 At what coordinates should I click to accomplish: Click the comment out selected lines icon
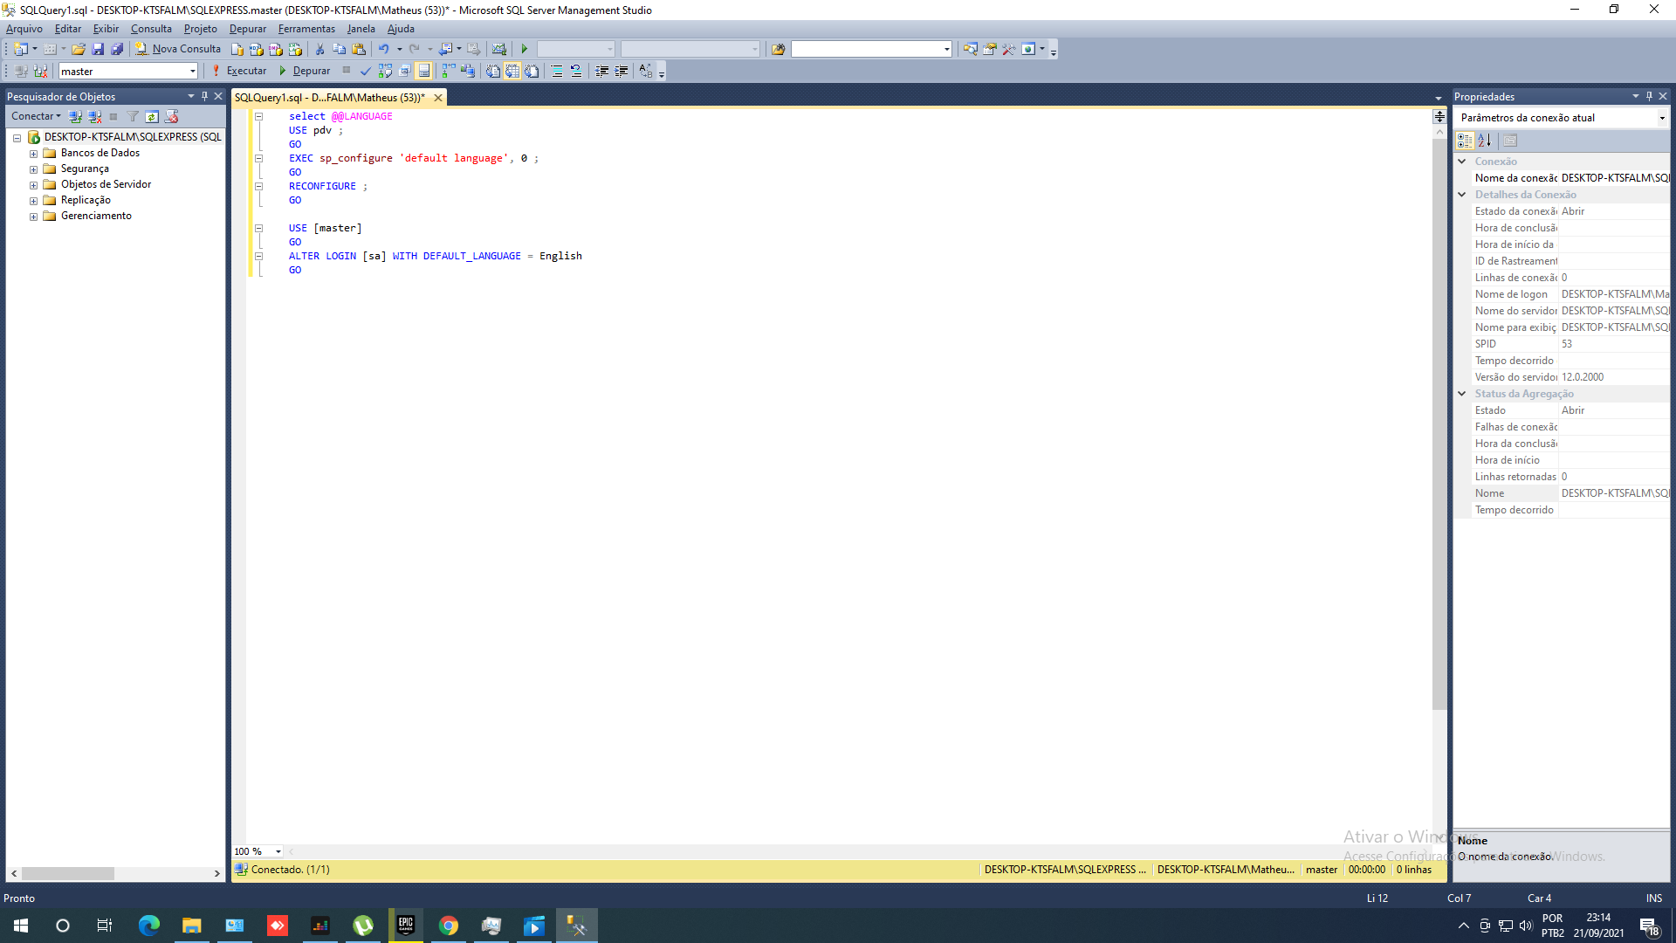click(x=557, y=71)
